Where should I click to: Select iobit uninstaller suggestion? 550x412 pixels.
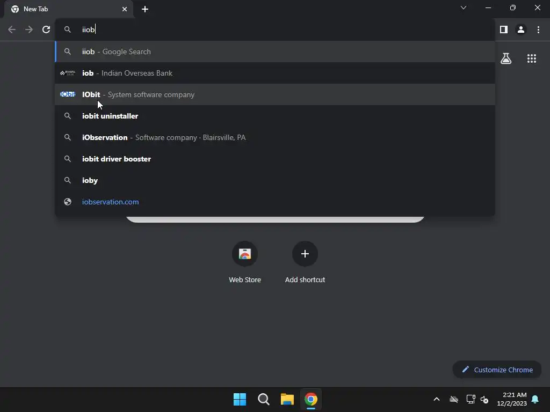pos(275,116)
